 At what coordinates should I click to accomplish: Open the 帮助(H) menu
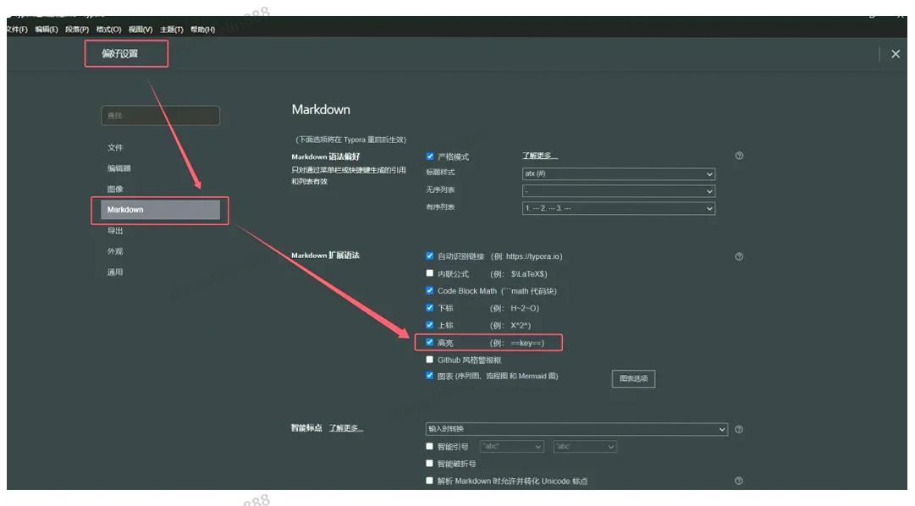[x=202, y=29]
